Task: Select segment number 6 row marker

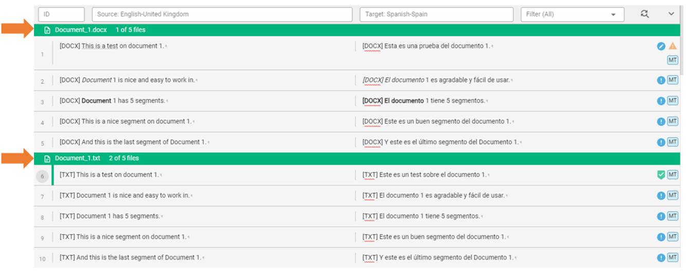Action: 43,176
